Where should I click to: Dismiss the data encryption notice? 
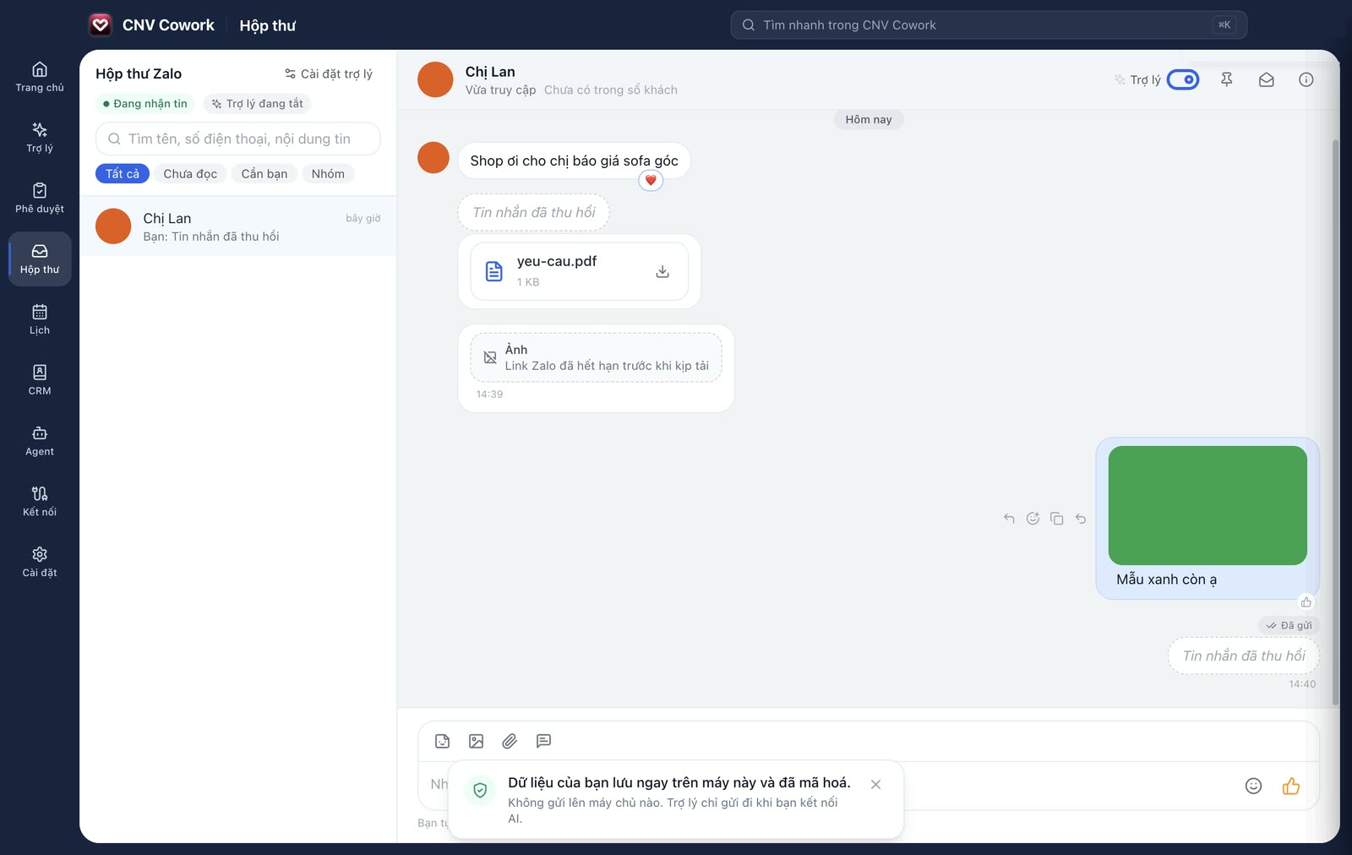point(876,785)
